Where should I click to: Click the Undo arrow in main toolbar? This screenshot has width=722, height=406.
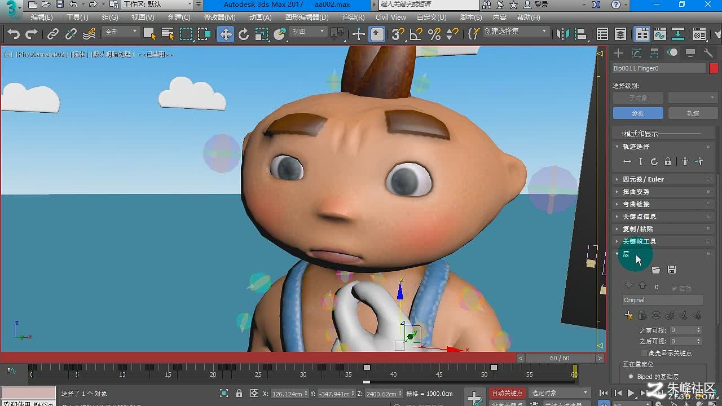pyautogui.click(x=14, y=34)
